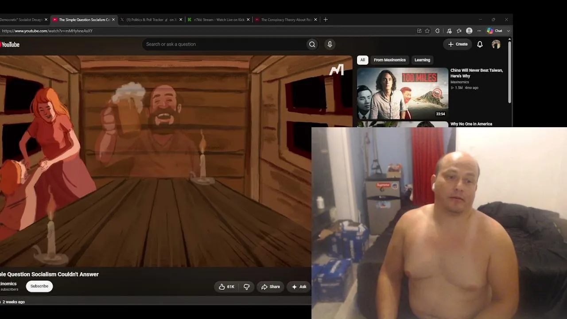Image resolution: width=567 pixels, height=319 pixels.
Task: Open the browser split screen icon
Action: pyautogui.click(x=419, y=31)
